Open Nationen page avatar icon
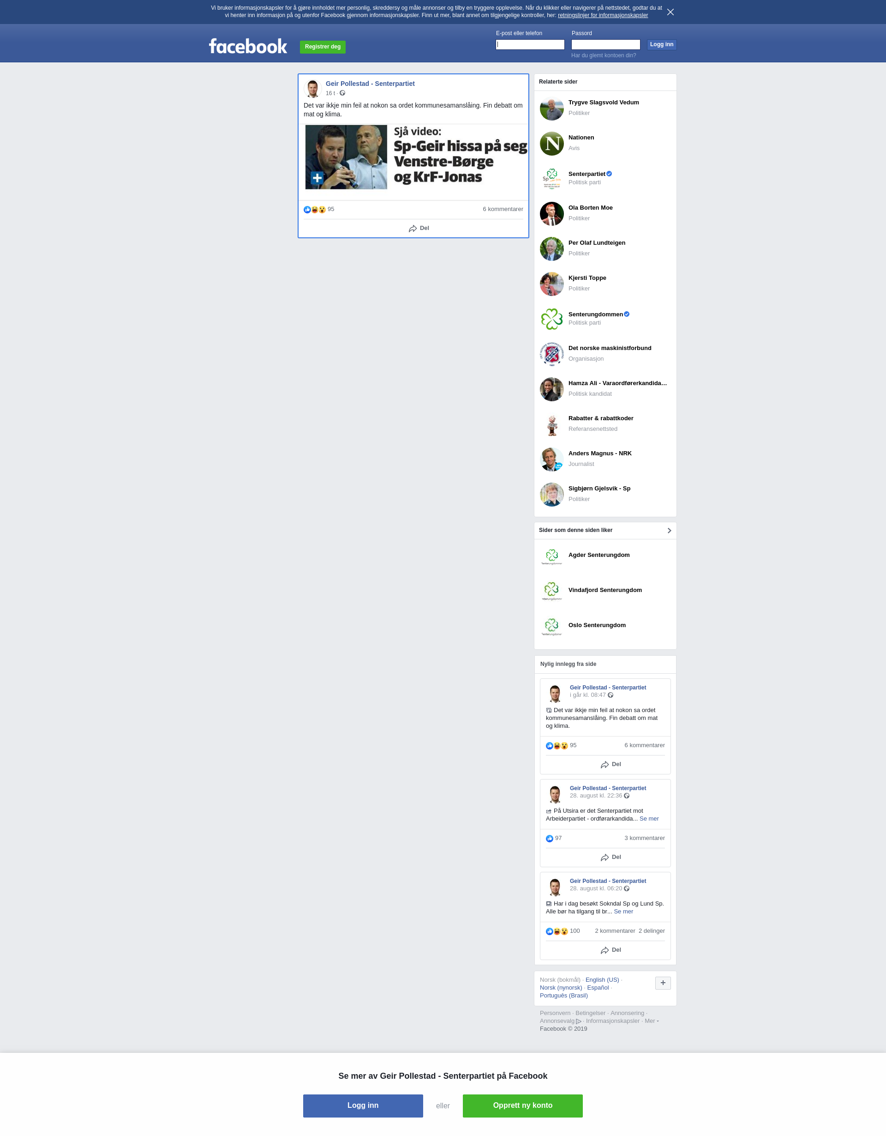Viewport: 886px width, 1136px height. click(x=551, y=144)
